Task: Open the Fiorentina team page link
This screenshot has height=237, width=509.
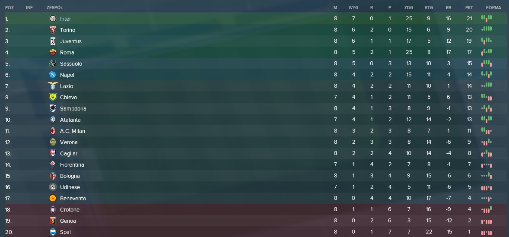Action: coord(72,165)
